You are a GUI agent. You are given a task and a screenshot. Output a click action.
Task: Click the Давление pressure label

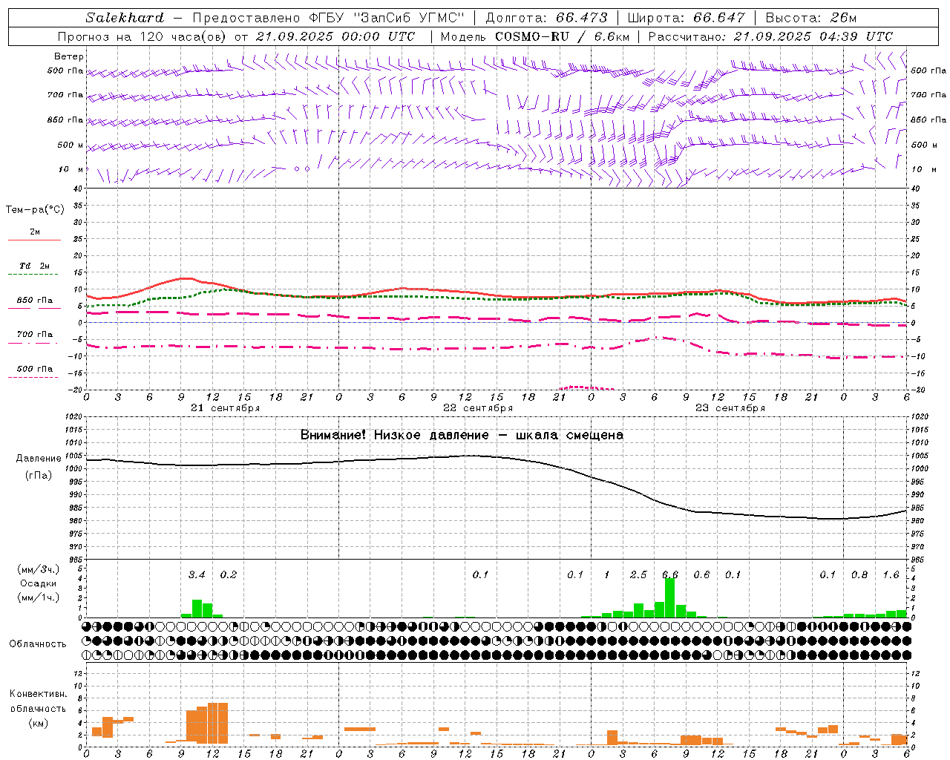(38, 459)
